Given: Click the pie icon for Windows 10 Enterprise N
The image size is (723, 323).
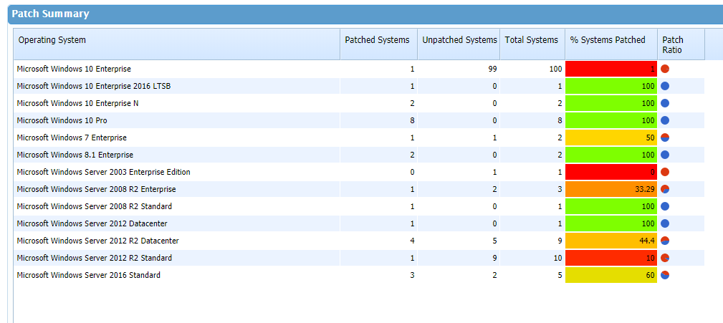Looking at the screenshot, I should [x=665, y=103].
